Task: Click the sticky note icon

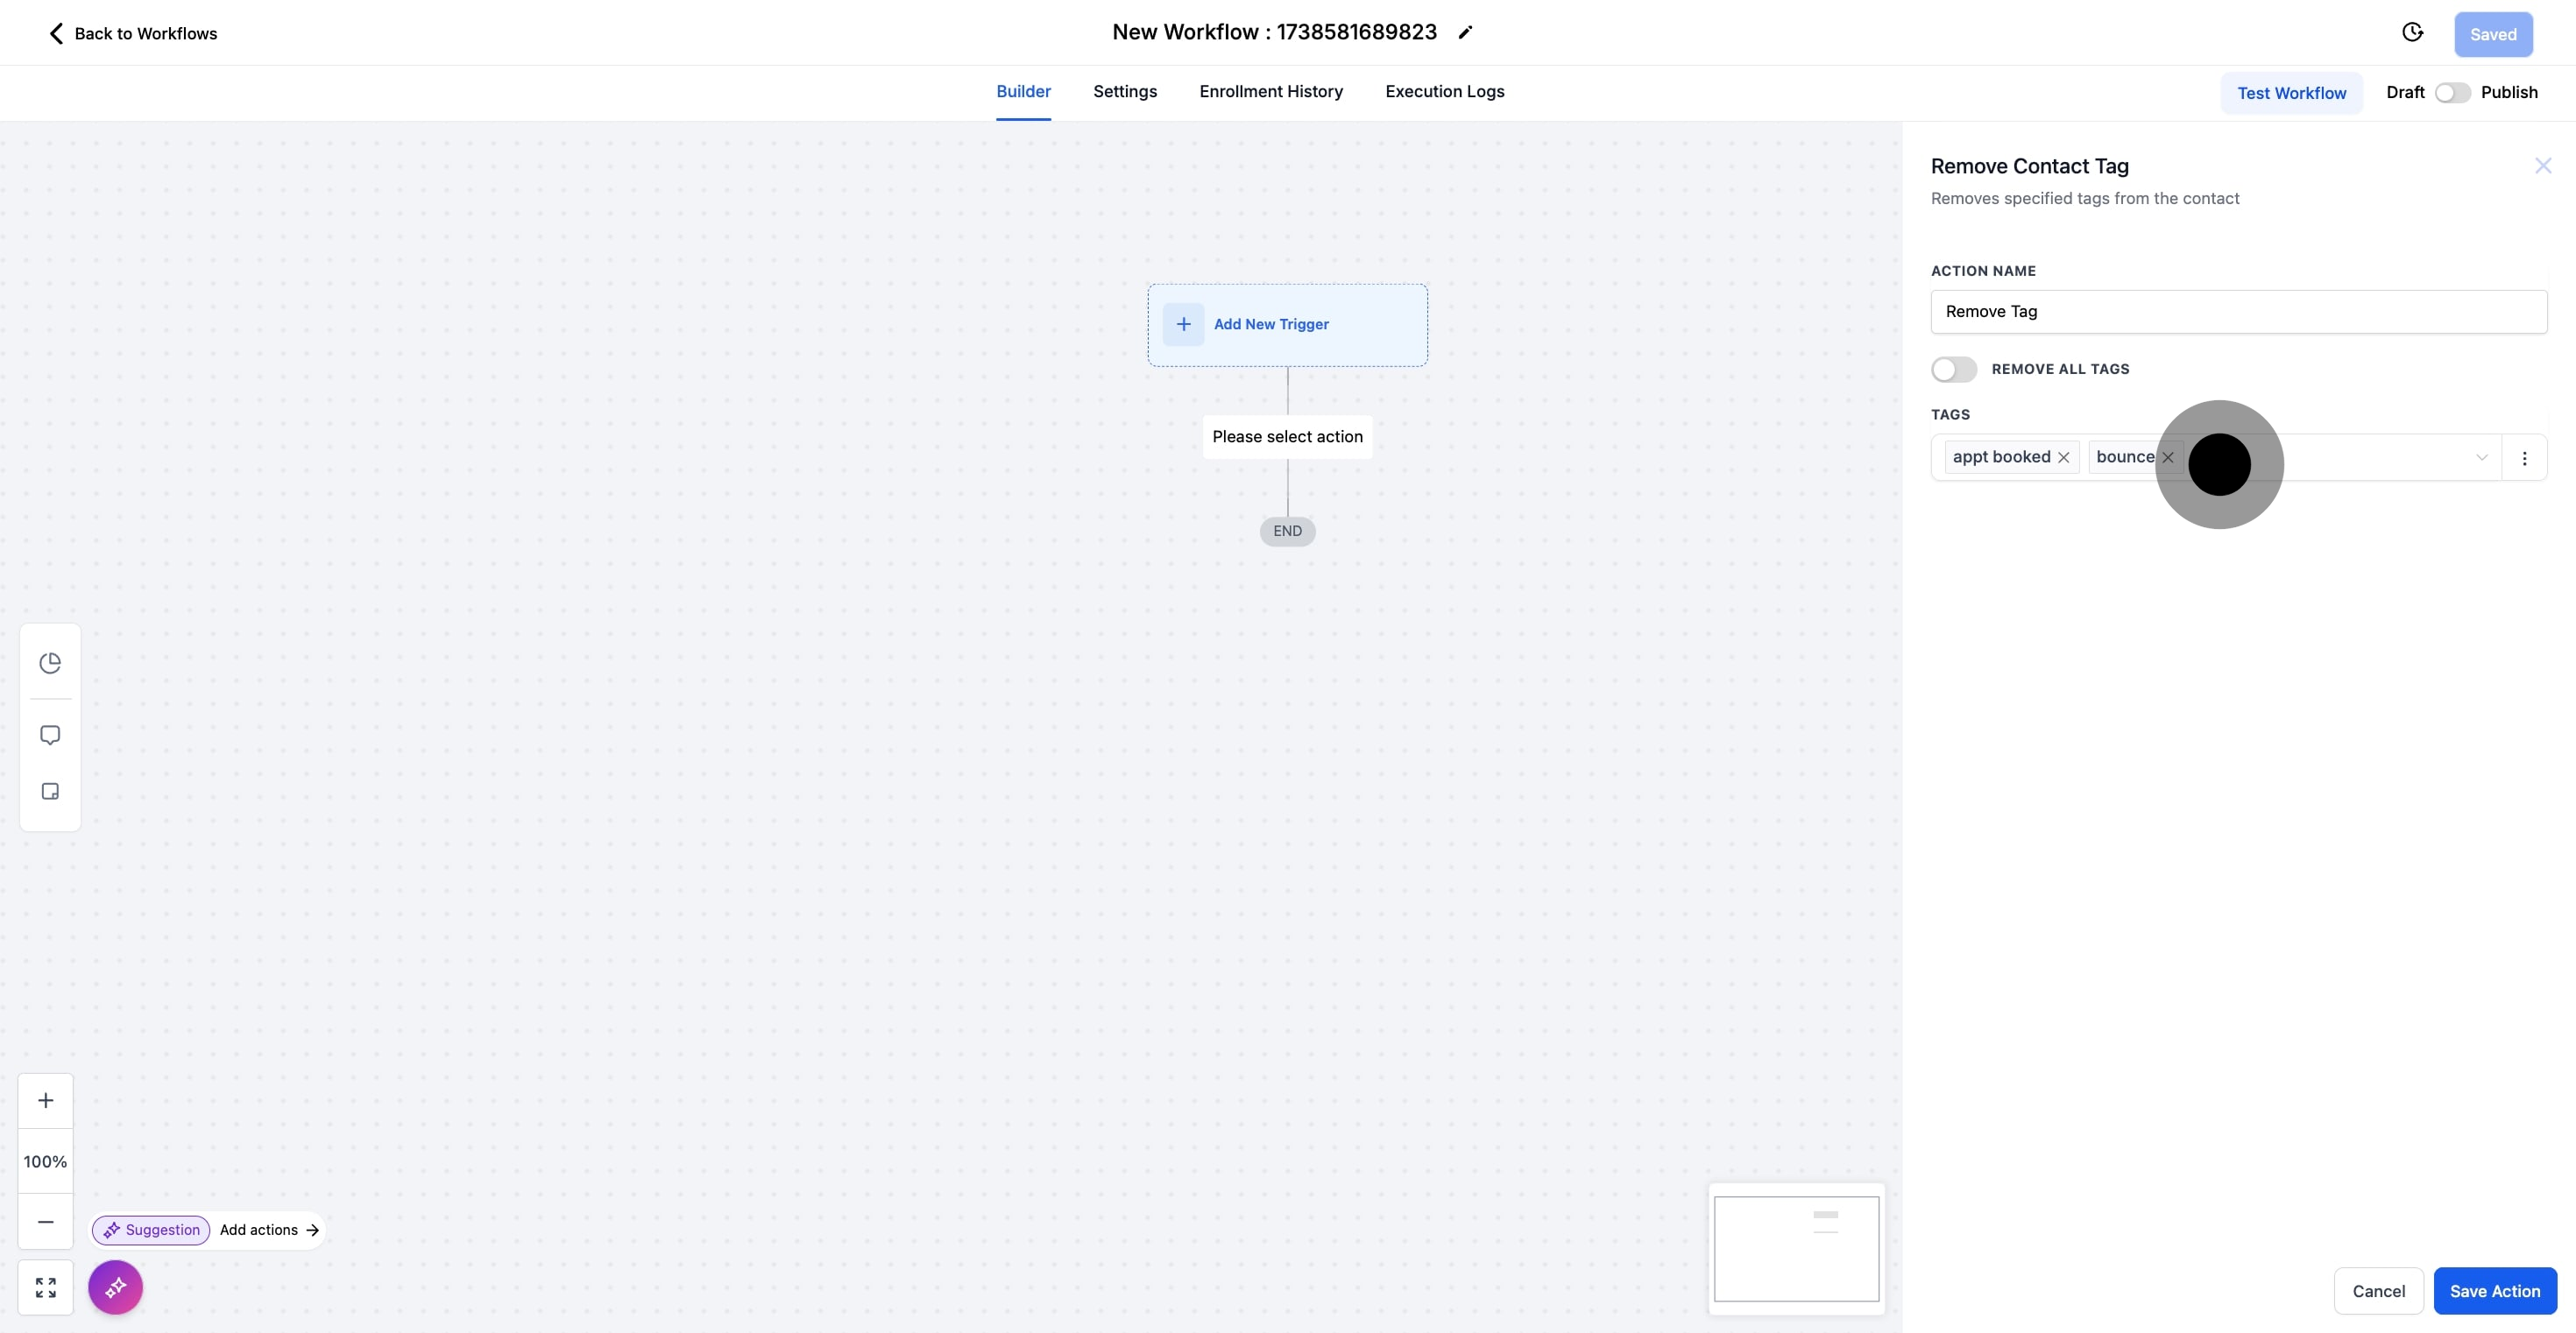Action: 50,792
